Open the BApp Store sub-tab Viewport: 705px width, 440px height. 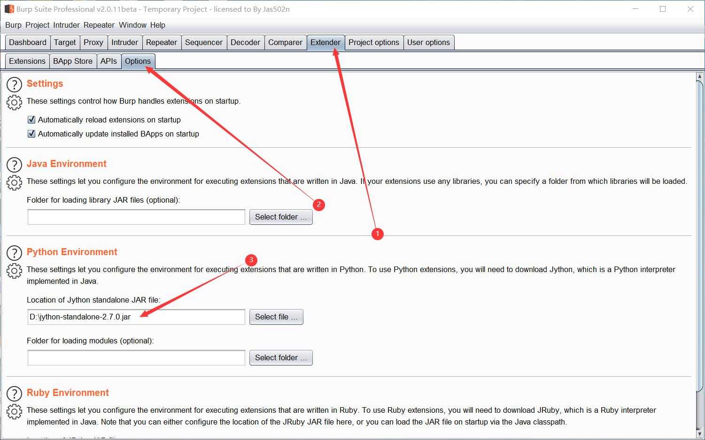coord(73,61)
